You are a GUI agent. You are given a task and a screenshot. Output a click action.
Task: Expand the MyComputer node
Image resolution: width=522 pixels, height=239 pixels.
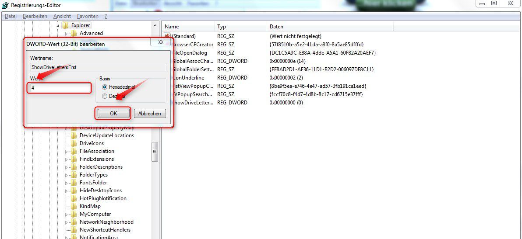pos(66,215)
